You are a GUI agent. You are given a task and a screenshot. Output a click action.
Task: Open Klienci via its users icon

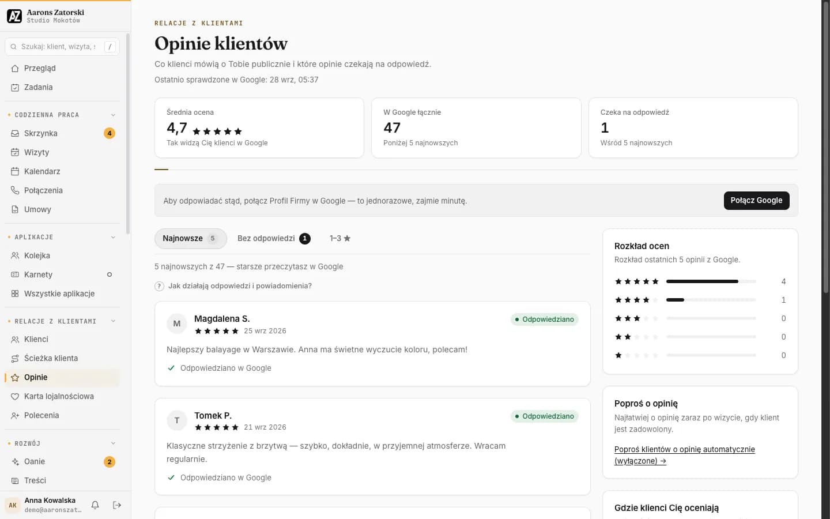(x=15, y=339)
